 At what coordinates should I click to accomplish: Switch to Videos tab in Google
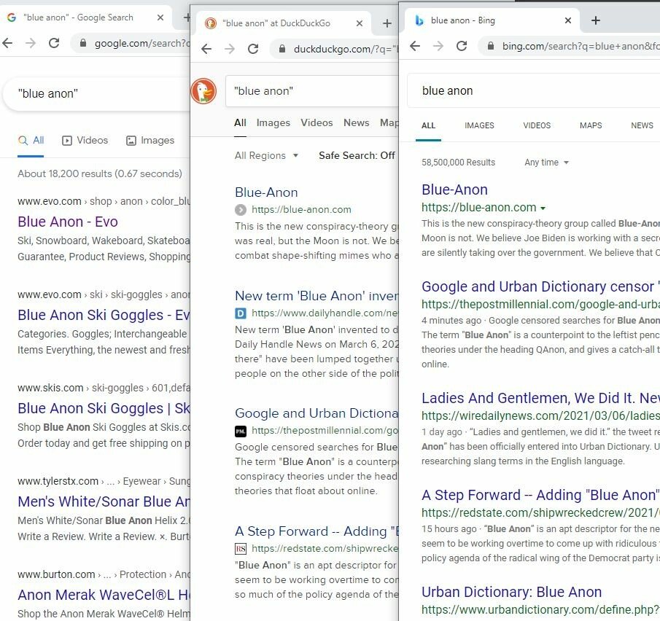pyautogui.click(x=85, y=141)
